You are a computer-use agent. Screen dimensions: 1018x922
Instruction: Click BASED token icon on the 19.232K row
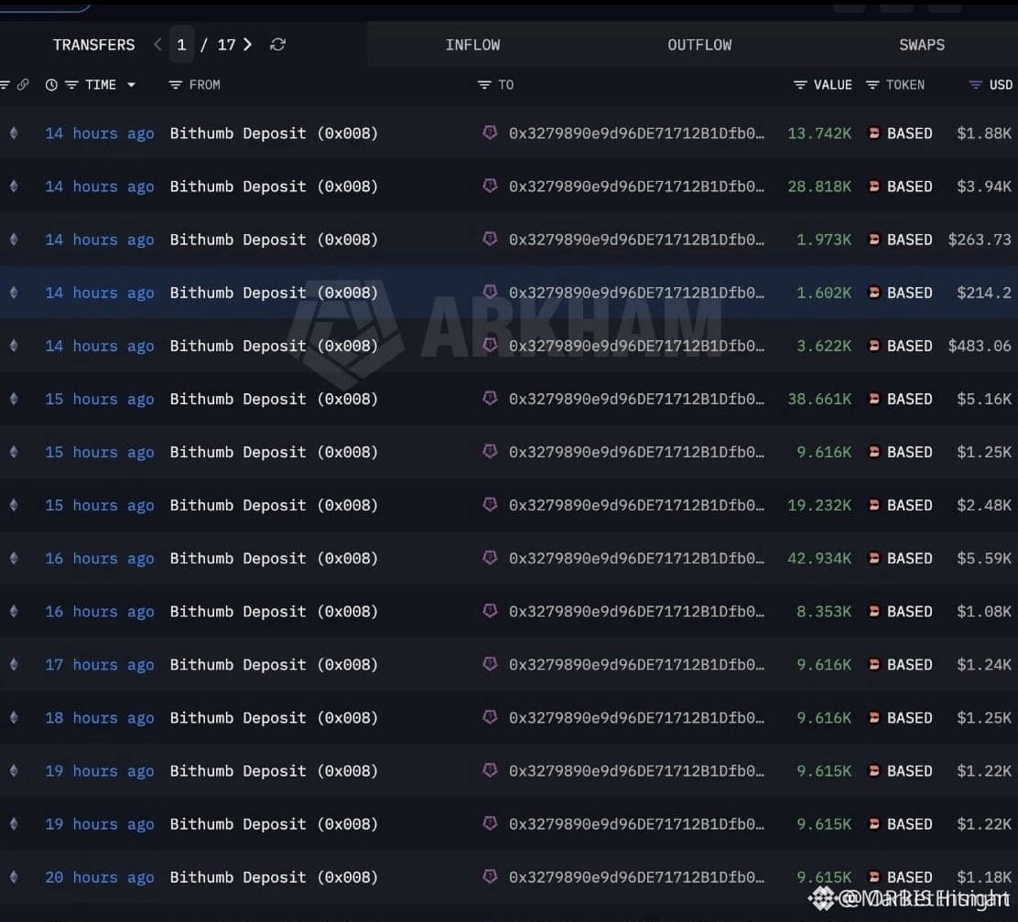pos(874,505)
